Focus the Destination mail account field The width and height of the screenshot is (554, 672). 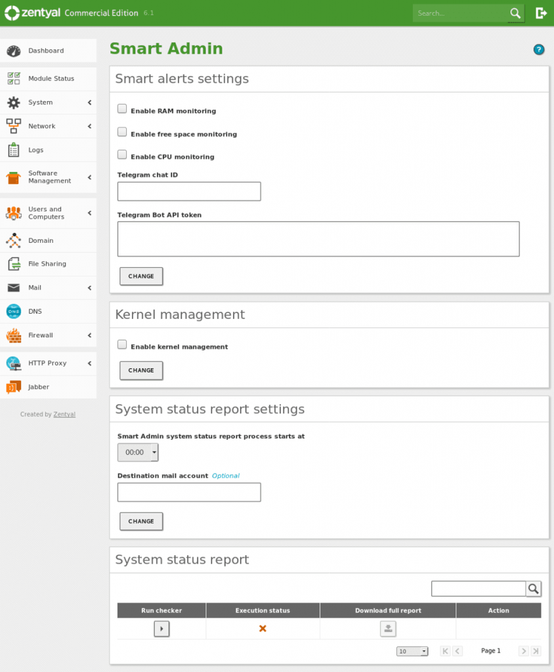pos(189,492)
